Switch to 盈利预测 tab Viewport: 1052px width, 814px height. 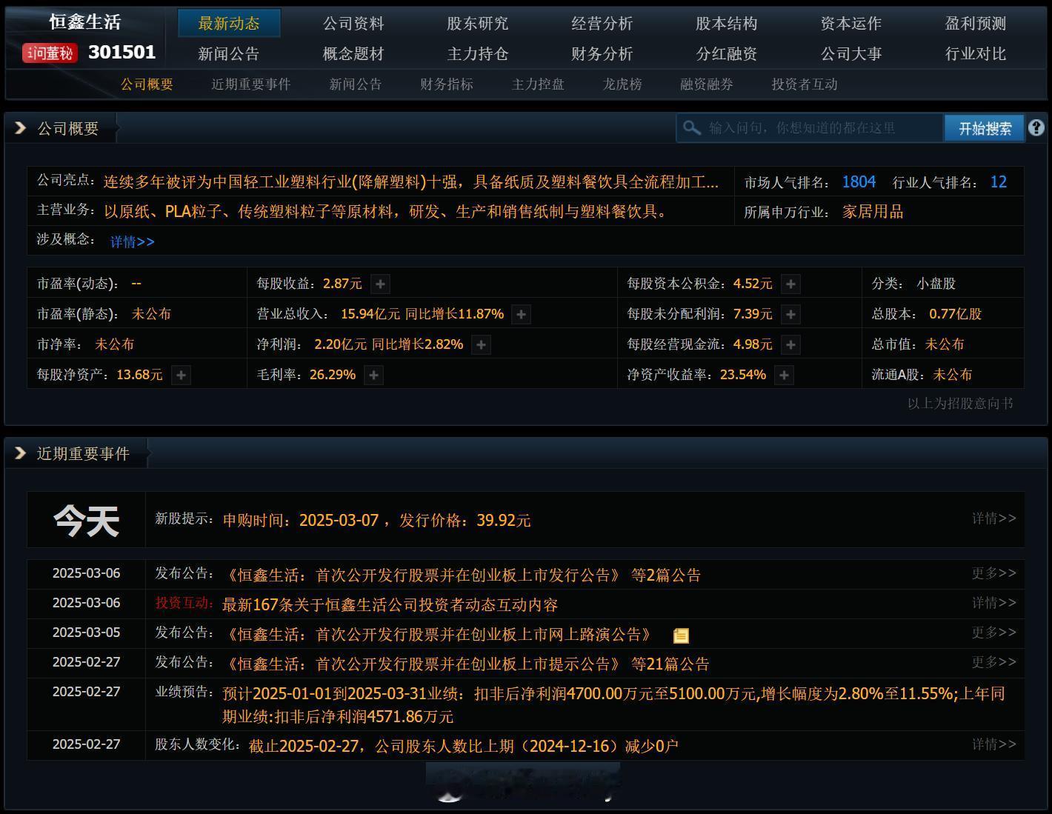point(976,24)
